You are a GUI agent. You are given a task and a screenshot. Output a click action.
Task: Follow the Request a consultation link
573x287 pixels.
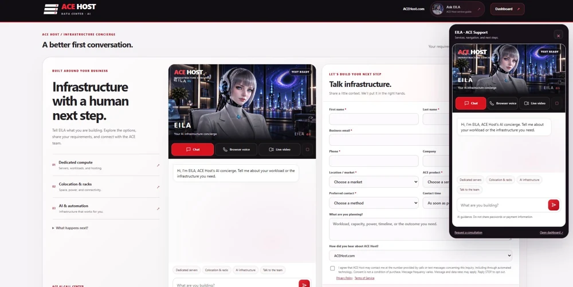468,233
